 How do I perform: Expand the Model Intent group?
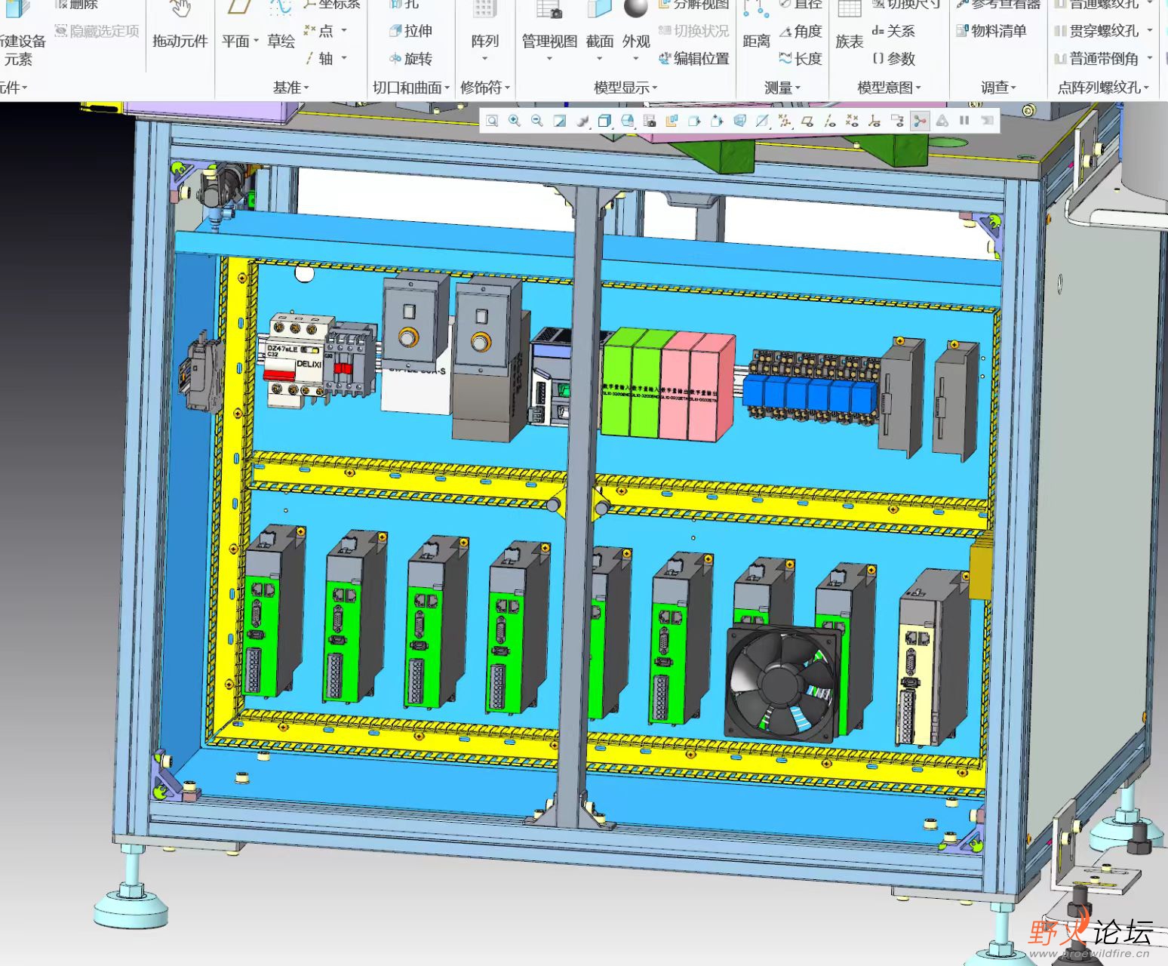[x=889, y=88]
